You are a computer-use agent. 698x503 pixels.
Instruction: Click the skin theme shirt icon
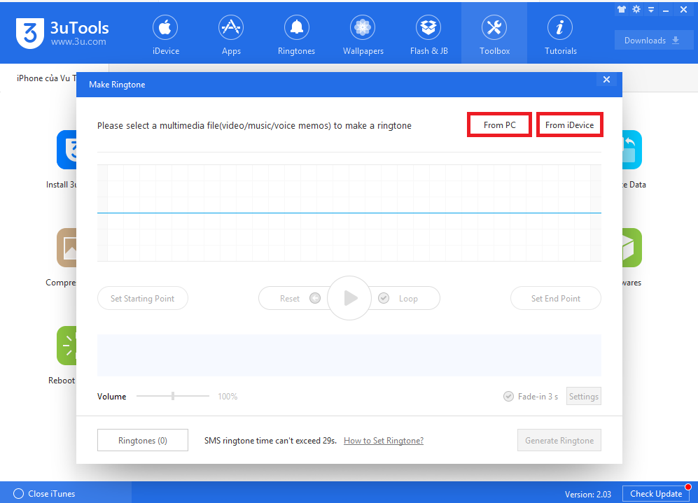pos(621,10)
